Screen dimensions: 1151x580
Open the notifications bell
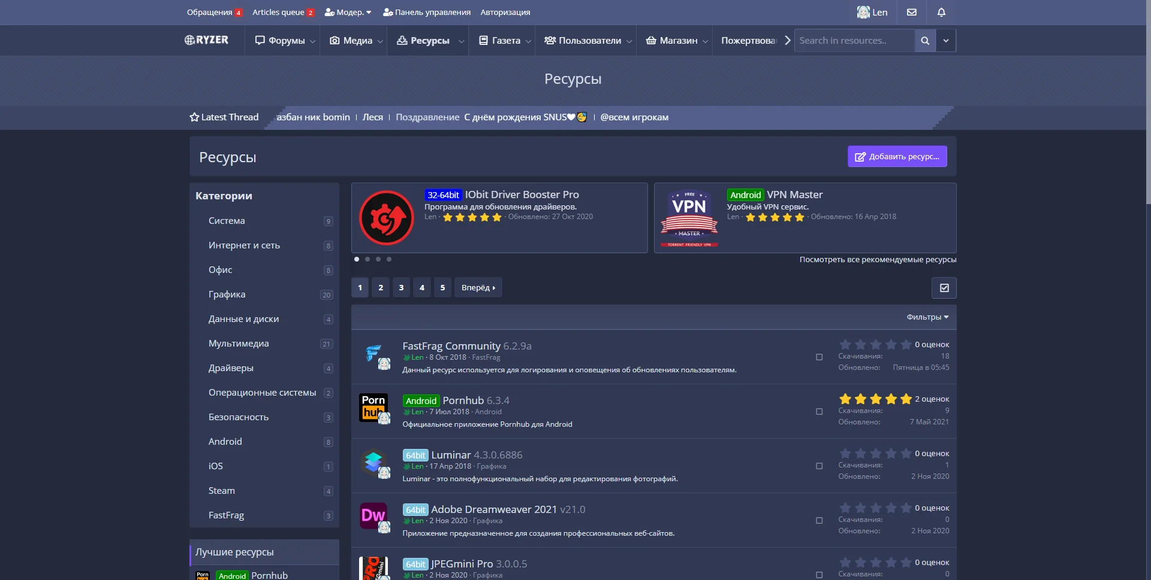click(x=941, y=12)
